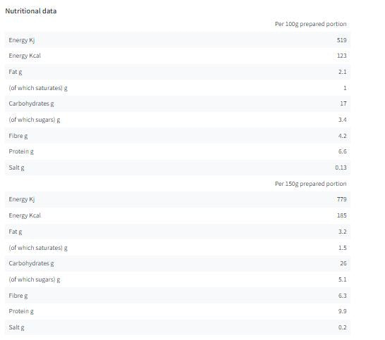385x340 pixels.
Task: Select the Per 100g prepared portion header
Action: (310, 24)
